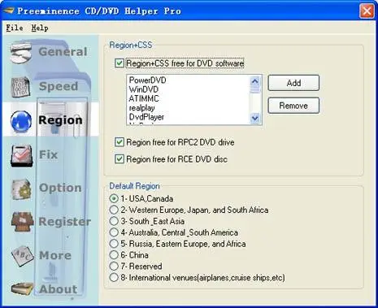Click the Add button
Viewport: 378px width, 308px height.
293,83
